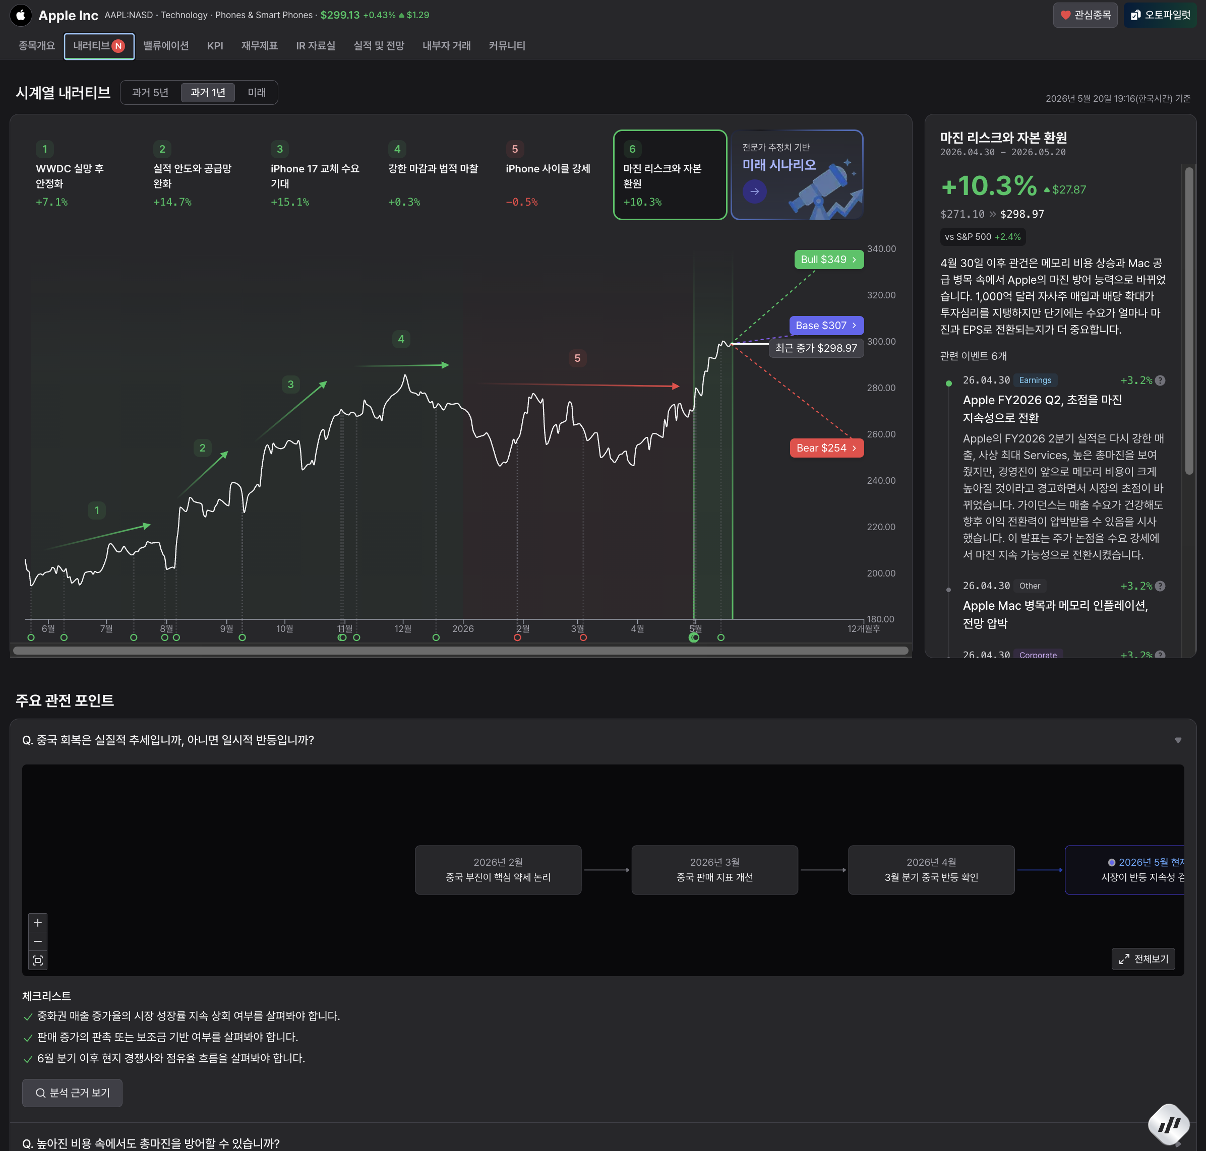Viewport: 1206px width, 1151px height.
Task: Click help icon beside Earnings event +3.2%
Action: [1160, 380]
